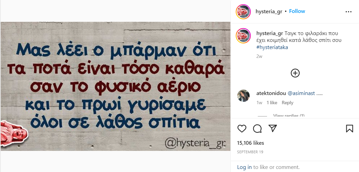Viewport: 359px width, 172px height.
Task: Like the post with heart icon
Action: coord(242,129)
